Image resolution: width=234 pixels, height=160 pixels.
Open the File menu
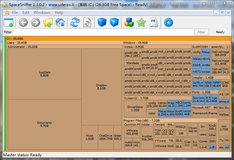point(15,12)
